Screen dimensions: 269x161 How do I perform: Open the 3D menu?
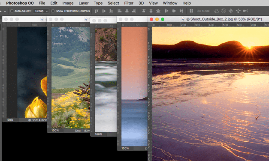pyautogui.click(x=141, y=3)
